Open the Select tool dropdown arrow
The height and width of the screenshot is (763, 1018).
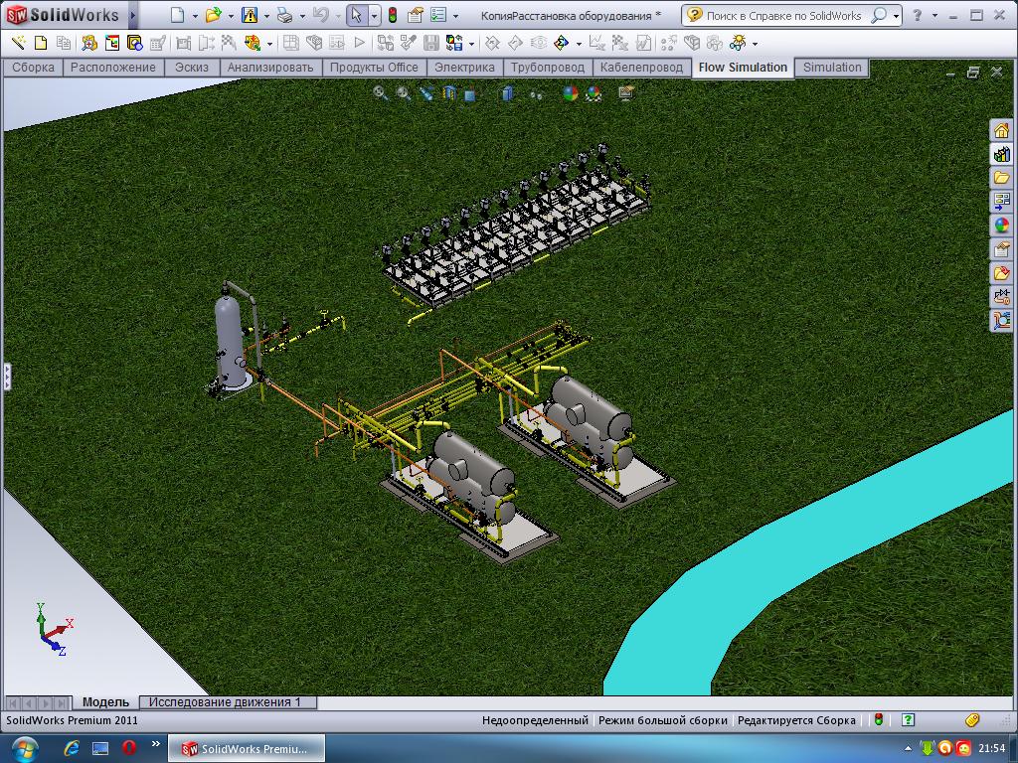click(374, 16)
